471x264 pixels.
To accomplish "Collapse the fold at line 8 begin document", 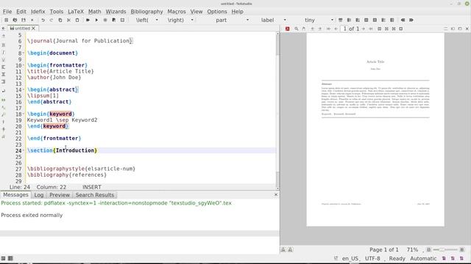I will coord(24,53).
